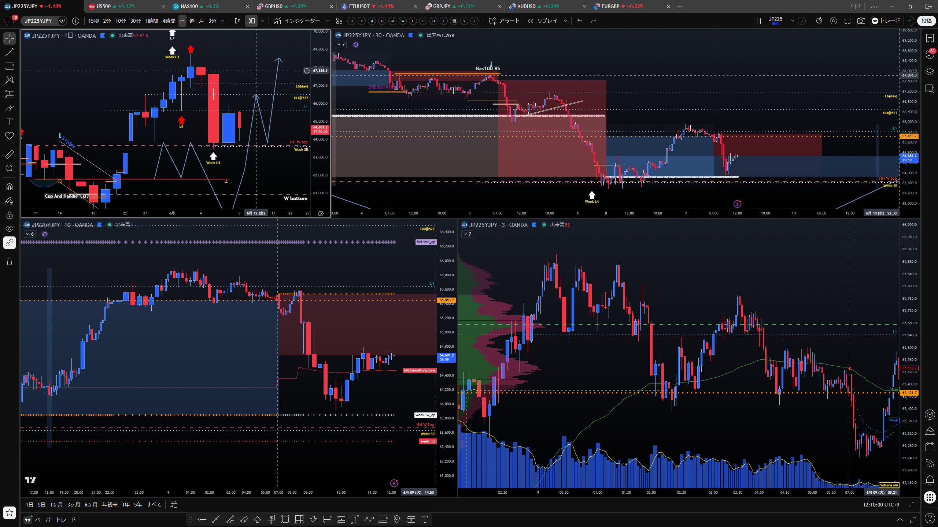938x527 pixels.
Task: Take a chart snapshot with camera icon
Action: coord(861,21)
